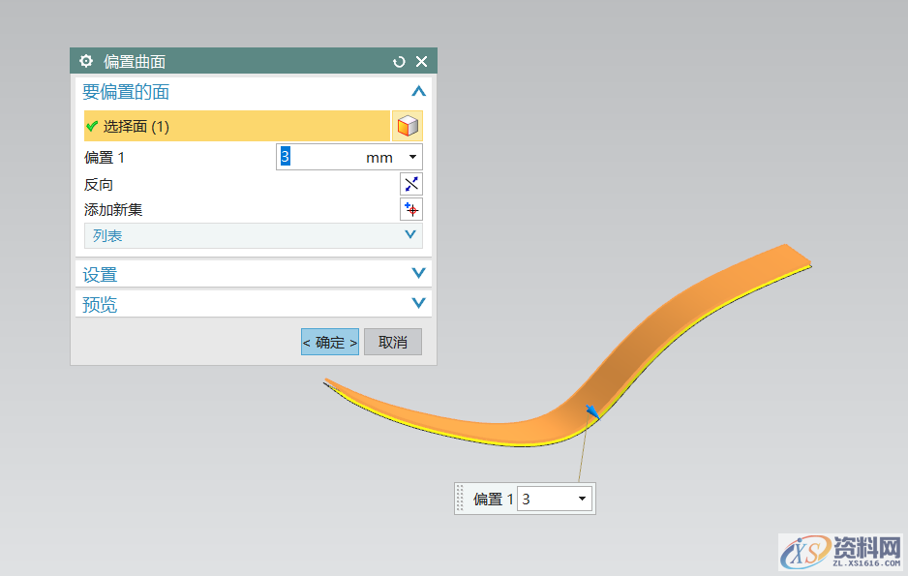Open the gear options in dialog title
Viewport: 908px width, 576px height.
click(x=86, y=61)
